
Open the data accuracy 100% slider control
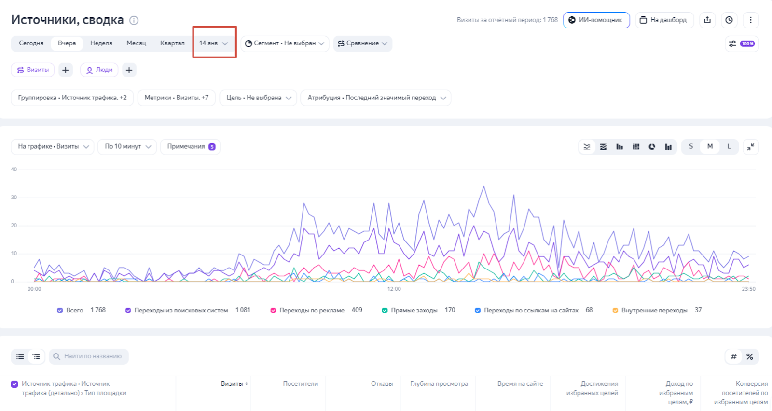tap(742, 43)
